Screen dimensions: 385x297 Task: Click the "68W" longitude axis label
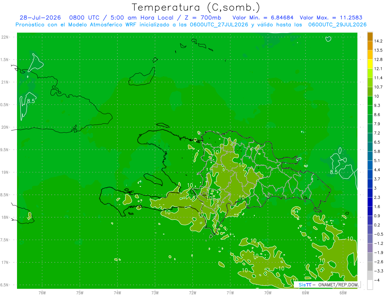tap(343, 293)
